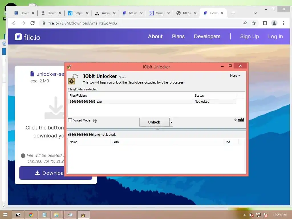This screenshot has height=219, width=292.
Task: Tick the Forced Mode checkbox
Action: (x=70, y=120)
